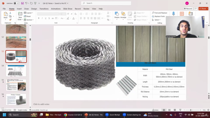Open Quick Styles gallery
Viewport: 210px width, 118px height.
130,16
